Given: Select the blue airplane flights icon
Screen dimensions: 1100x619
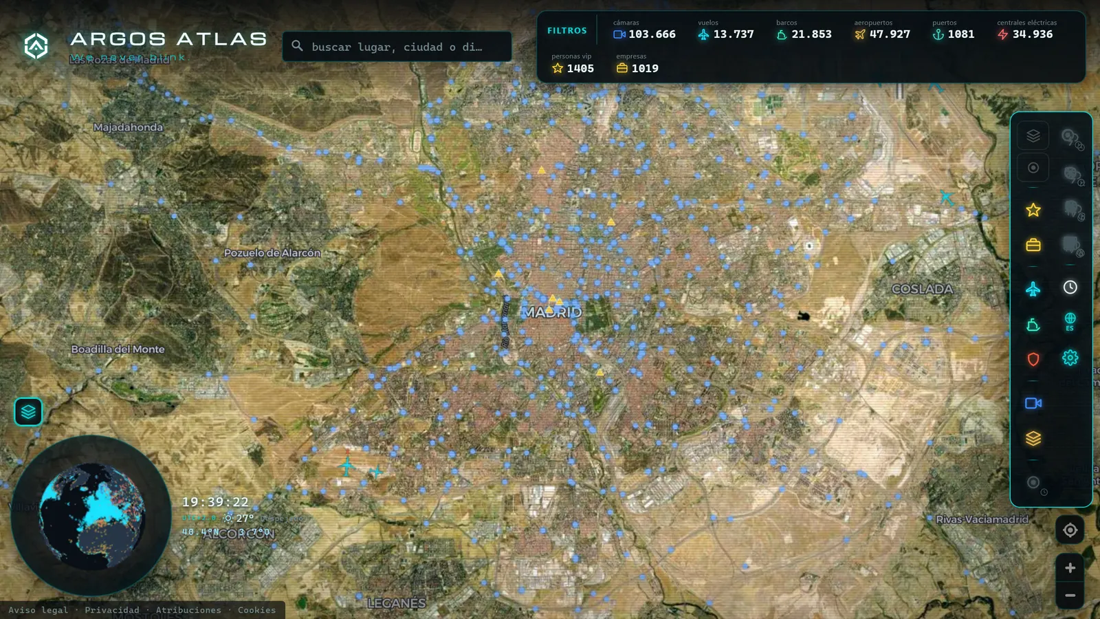Looking at the screenshot, I should coord(1033,289).
